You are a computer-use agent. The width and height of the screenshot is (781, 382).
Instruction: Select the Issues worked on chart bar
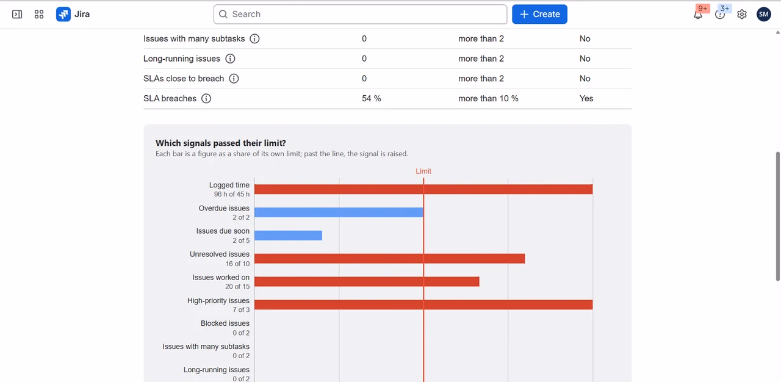pyautogui.click(x=367, y=281)
